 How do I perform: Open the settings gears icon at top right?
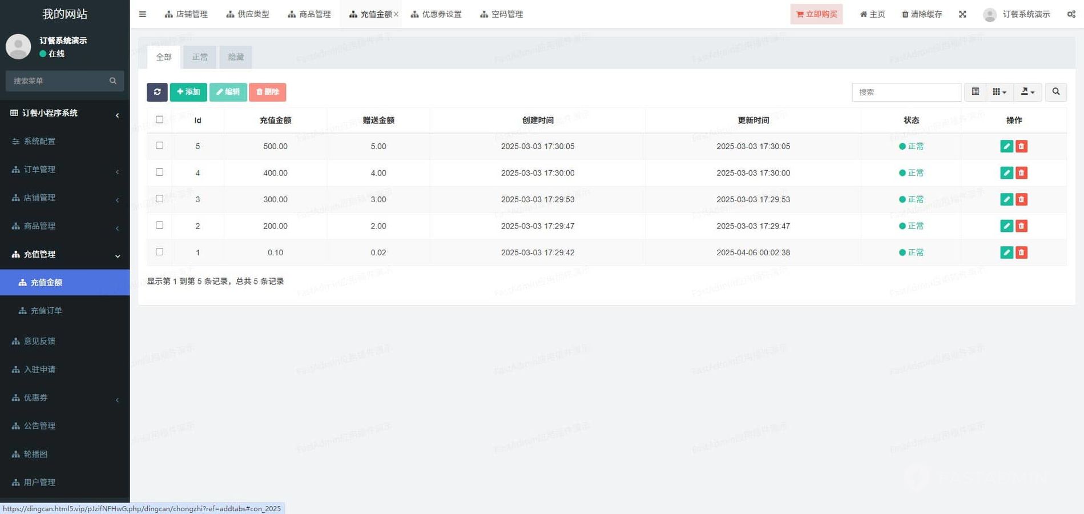point(1071,14)
